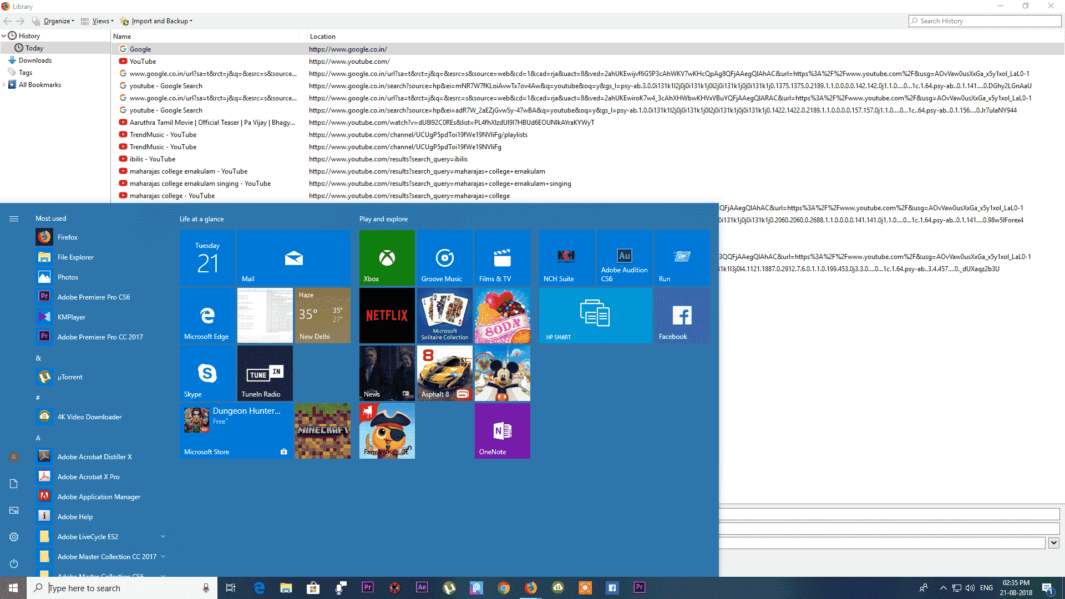Sort history by the Name column
This screenshot has height=599, width=1065.
pyautogui.click(x=205, y=37)
